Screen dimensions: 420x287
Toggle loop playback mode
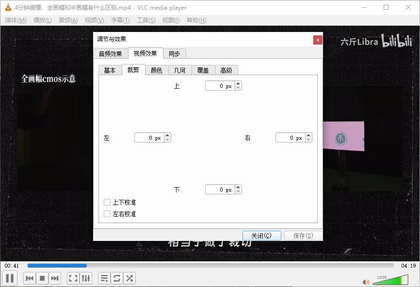coord(117,278)
